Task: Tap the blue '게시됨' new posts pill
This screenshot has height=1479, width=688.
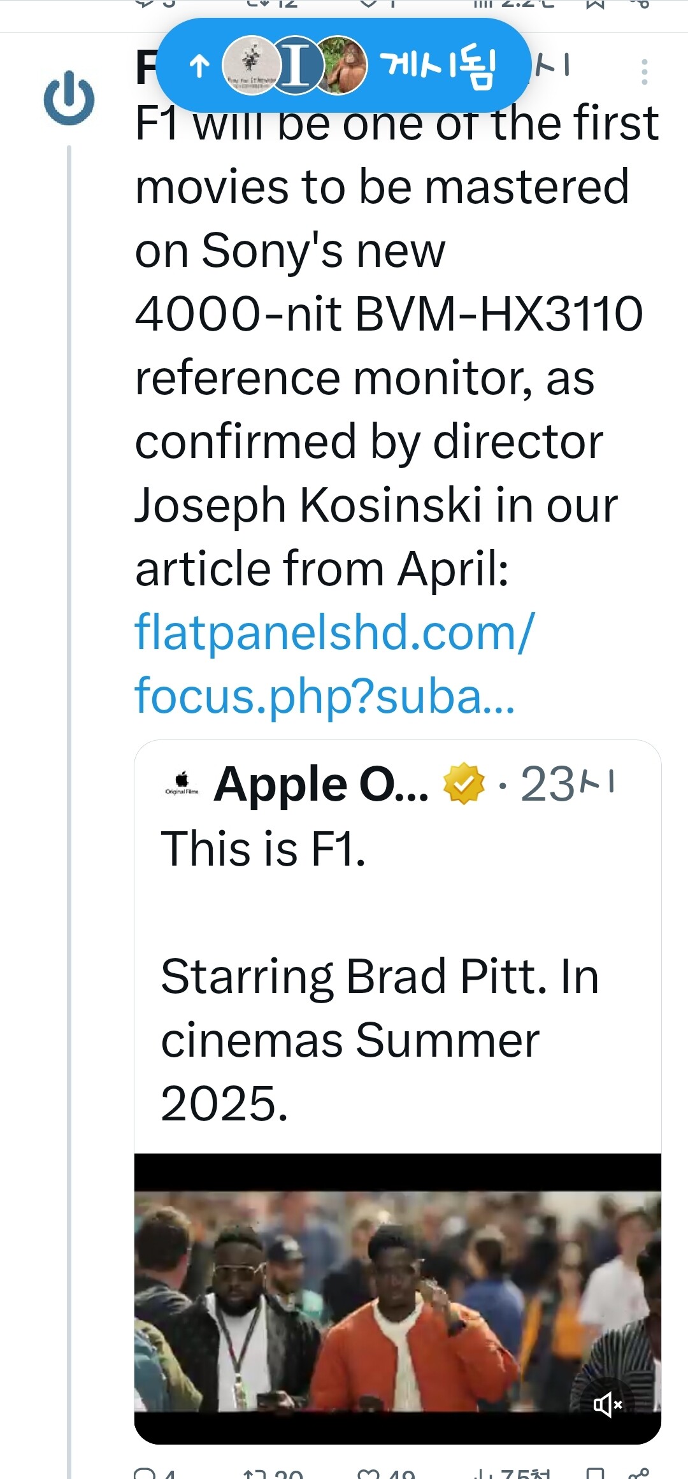Action: 343,65
